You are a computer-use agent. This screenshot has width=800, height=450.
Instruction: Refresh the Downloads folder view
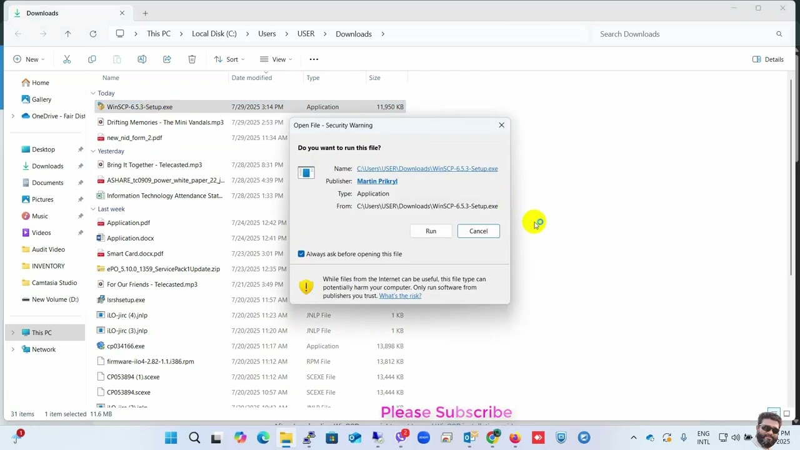point(92,34)
